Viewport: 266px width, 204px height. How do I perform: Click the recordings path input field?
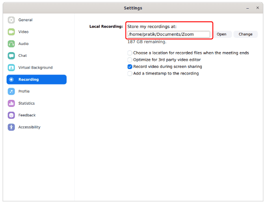(x=168, y=34)
